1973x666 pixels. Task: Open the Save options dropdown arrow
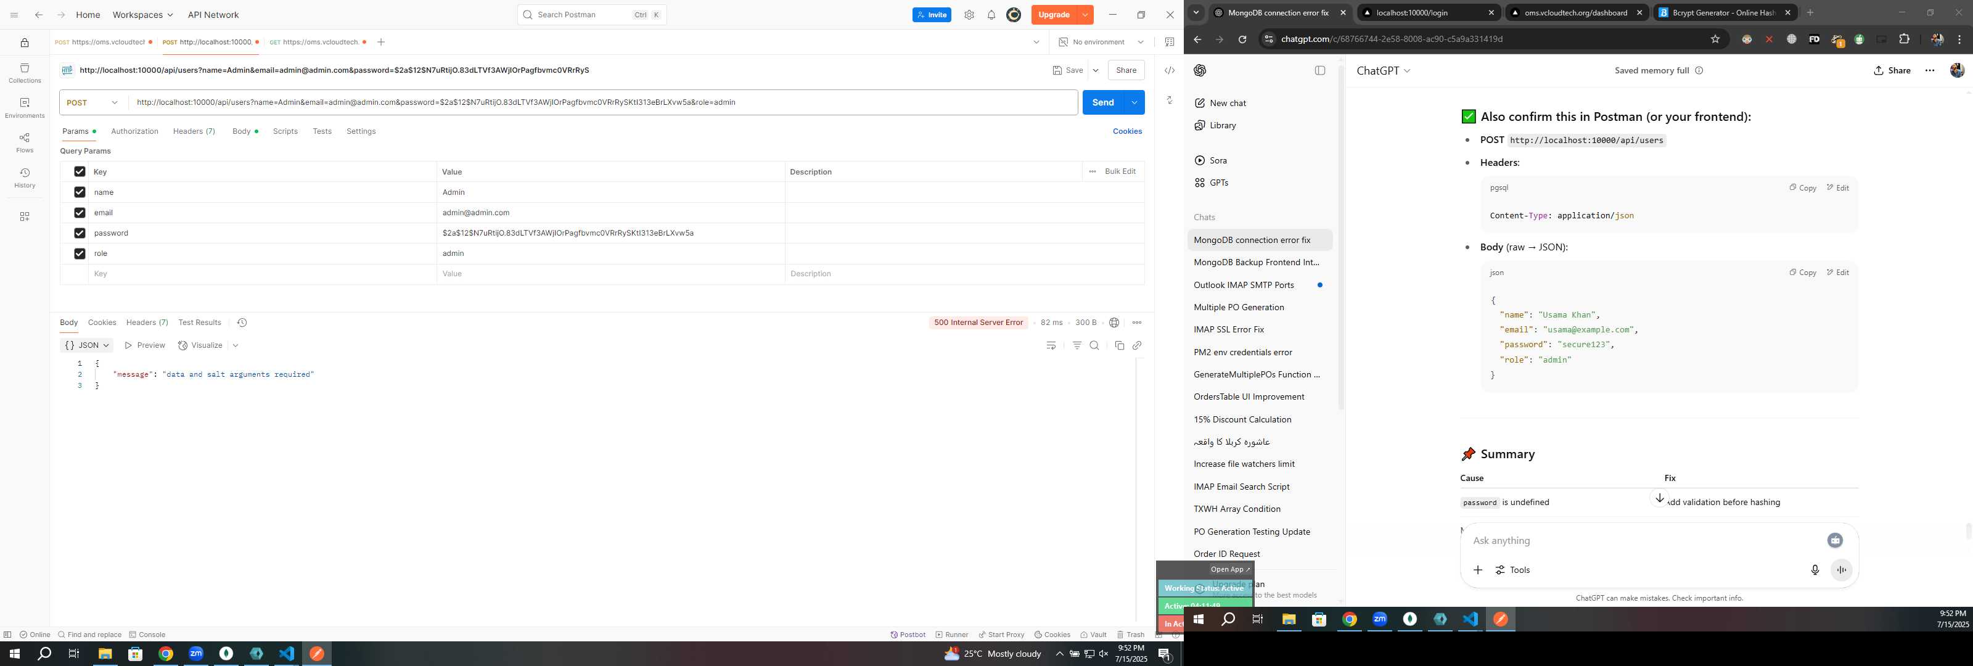click(1095, 70)
